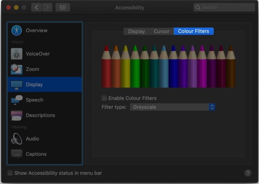Select the Captions icon in sidebar
Image resolution: width=259 pixels, height=184 pixels.
pyautogui.click(x=17, y=154)
